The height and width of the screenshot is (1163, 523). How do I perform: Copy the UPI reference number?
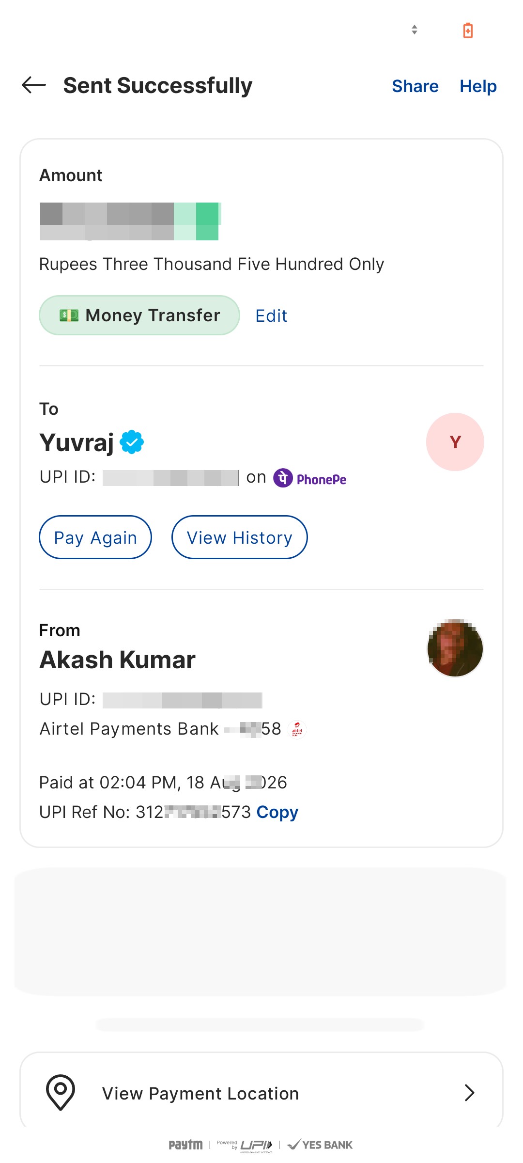[x=277, y=812]
